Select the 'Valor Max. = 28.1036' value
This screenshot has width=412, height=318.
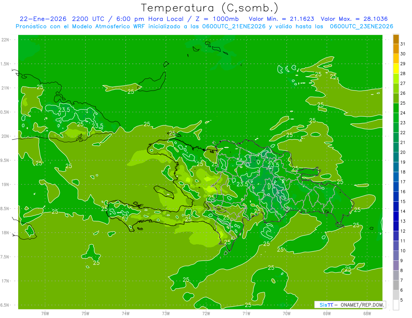(x=354, y=19)
